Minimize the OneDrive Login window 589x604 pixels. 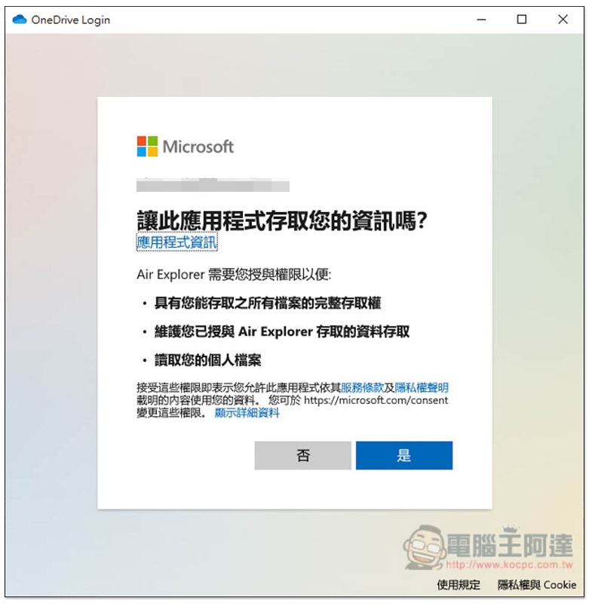481,20
